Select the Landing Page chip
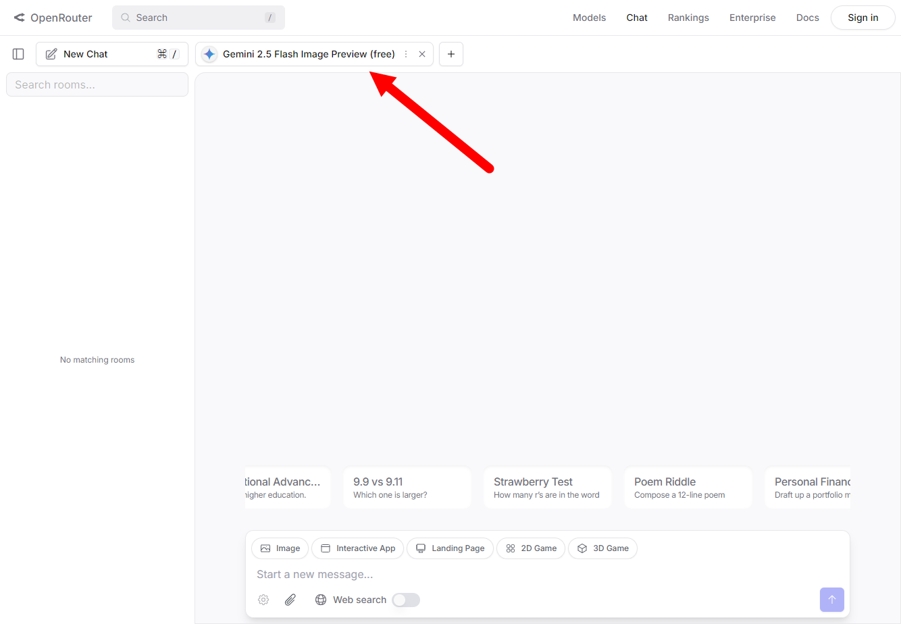This screenshot has height=624, width=901. pos(450,548)
